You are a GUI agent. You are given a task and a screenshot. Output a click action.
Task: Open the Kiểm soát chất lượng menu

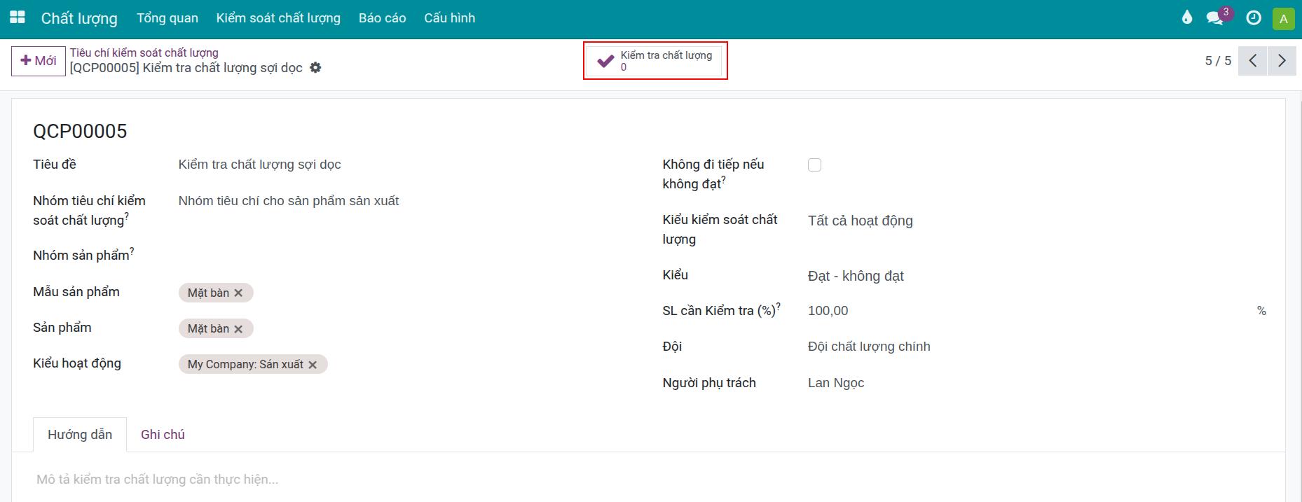tap(278, 18)
